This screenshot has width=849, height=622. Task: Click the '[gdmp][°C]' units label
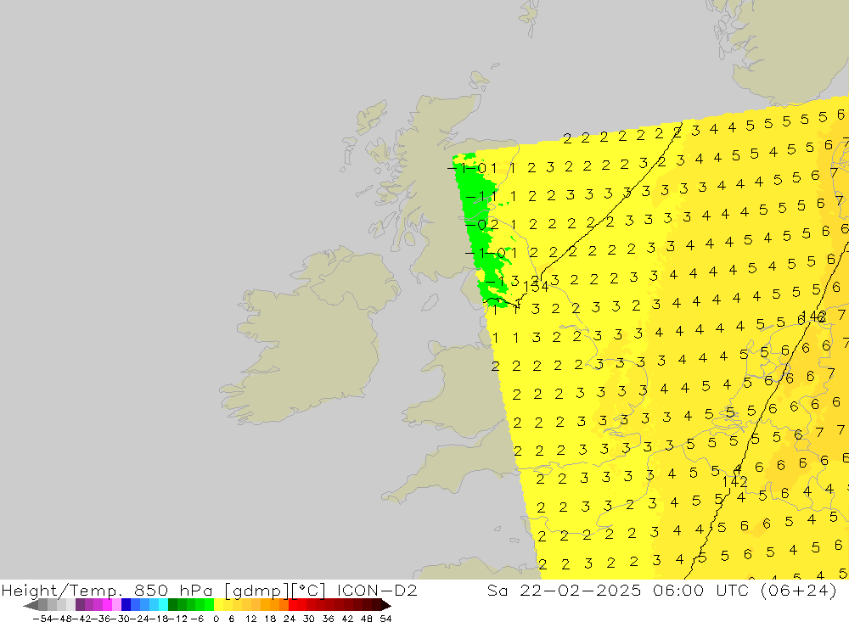pos(274,591)
